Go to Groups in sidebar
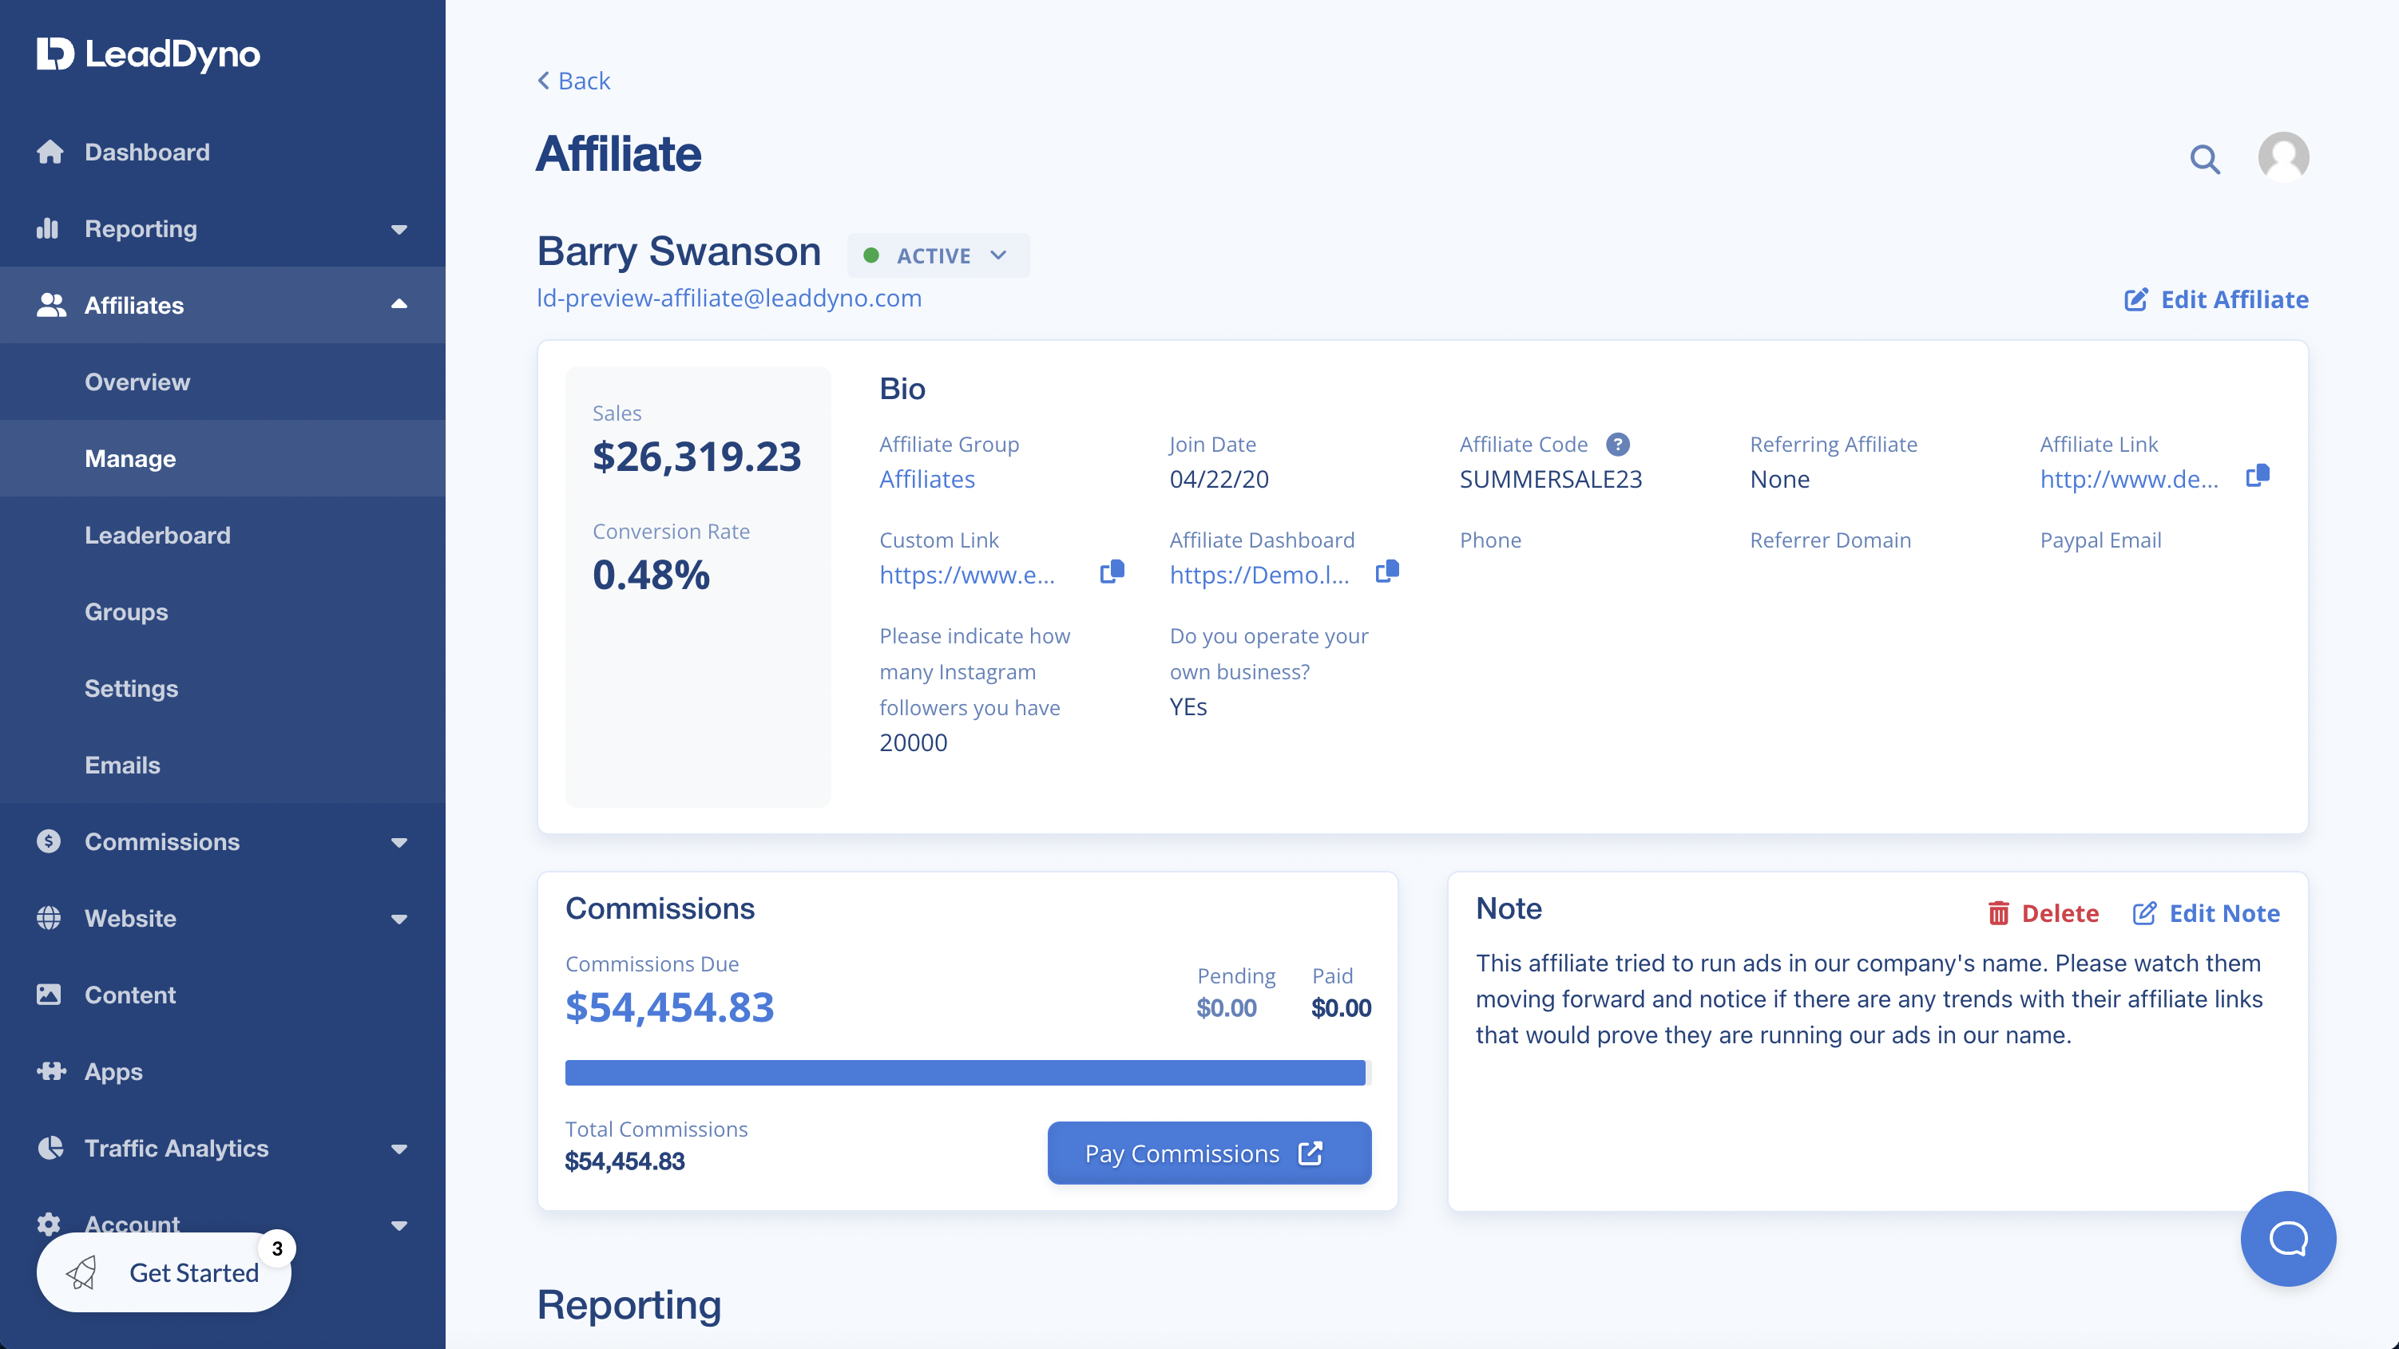This screenshot has height=1349, width=2399. click(x=127, y=611)
